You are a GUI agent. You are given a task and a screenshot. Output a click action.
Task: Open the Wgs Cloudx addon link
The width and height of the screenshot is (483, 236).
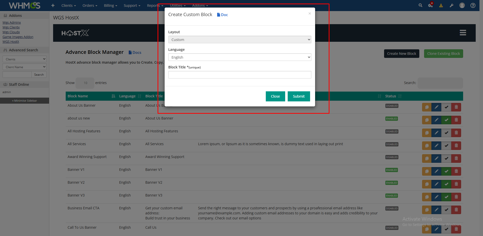(x=11, y=32)
